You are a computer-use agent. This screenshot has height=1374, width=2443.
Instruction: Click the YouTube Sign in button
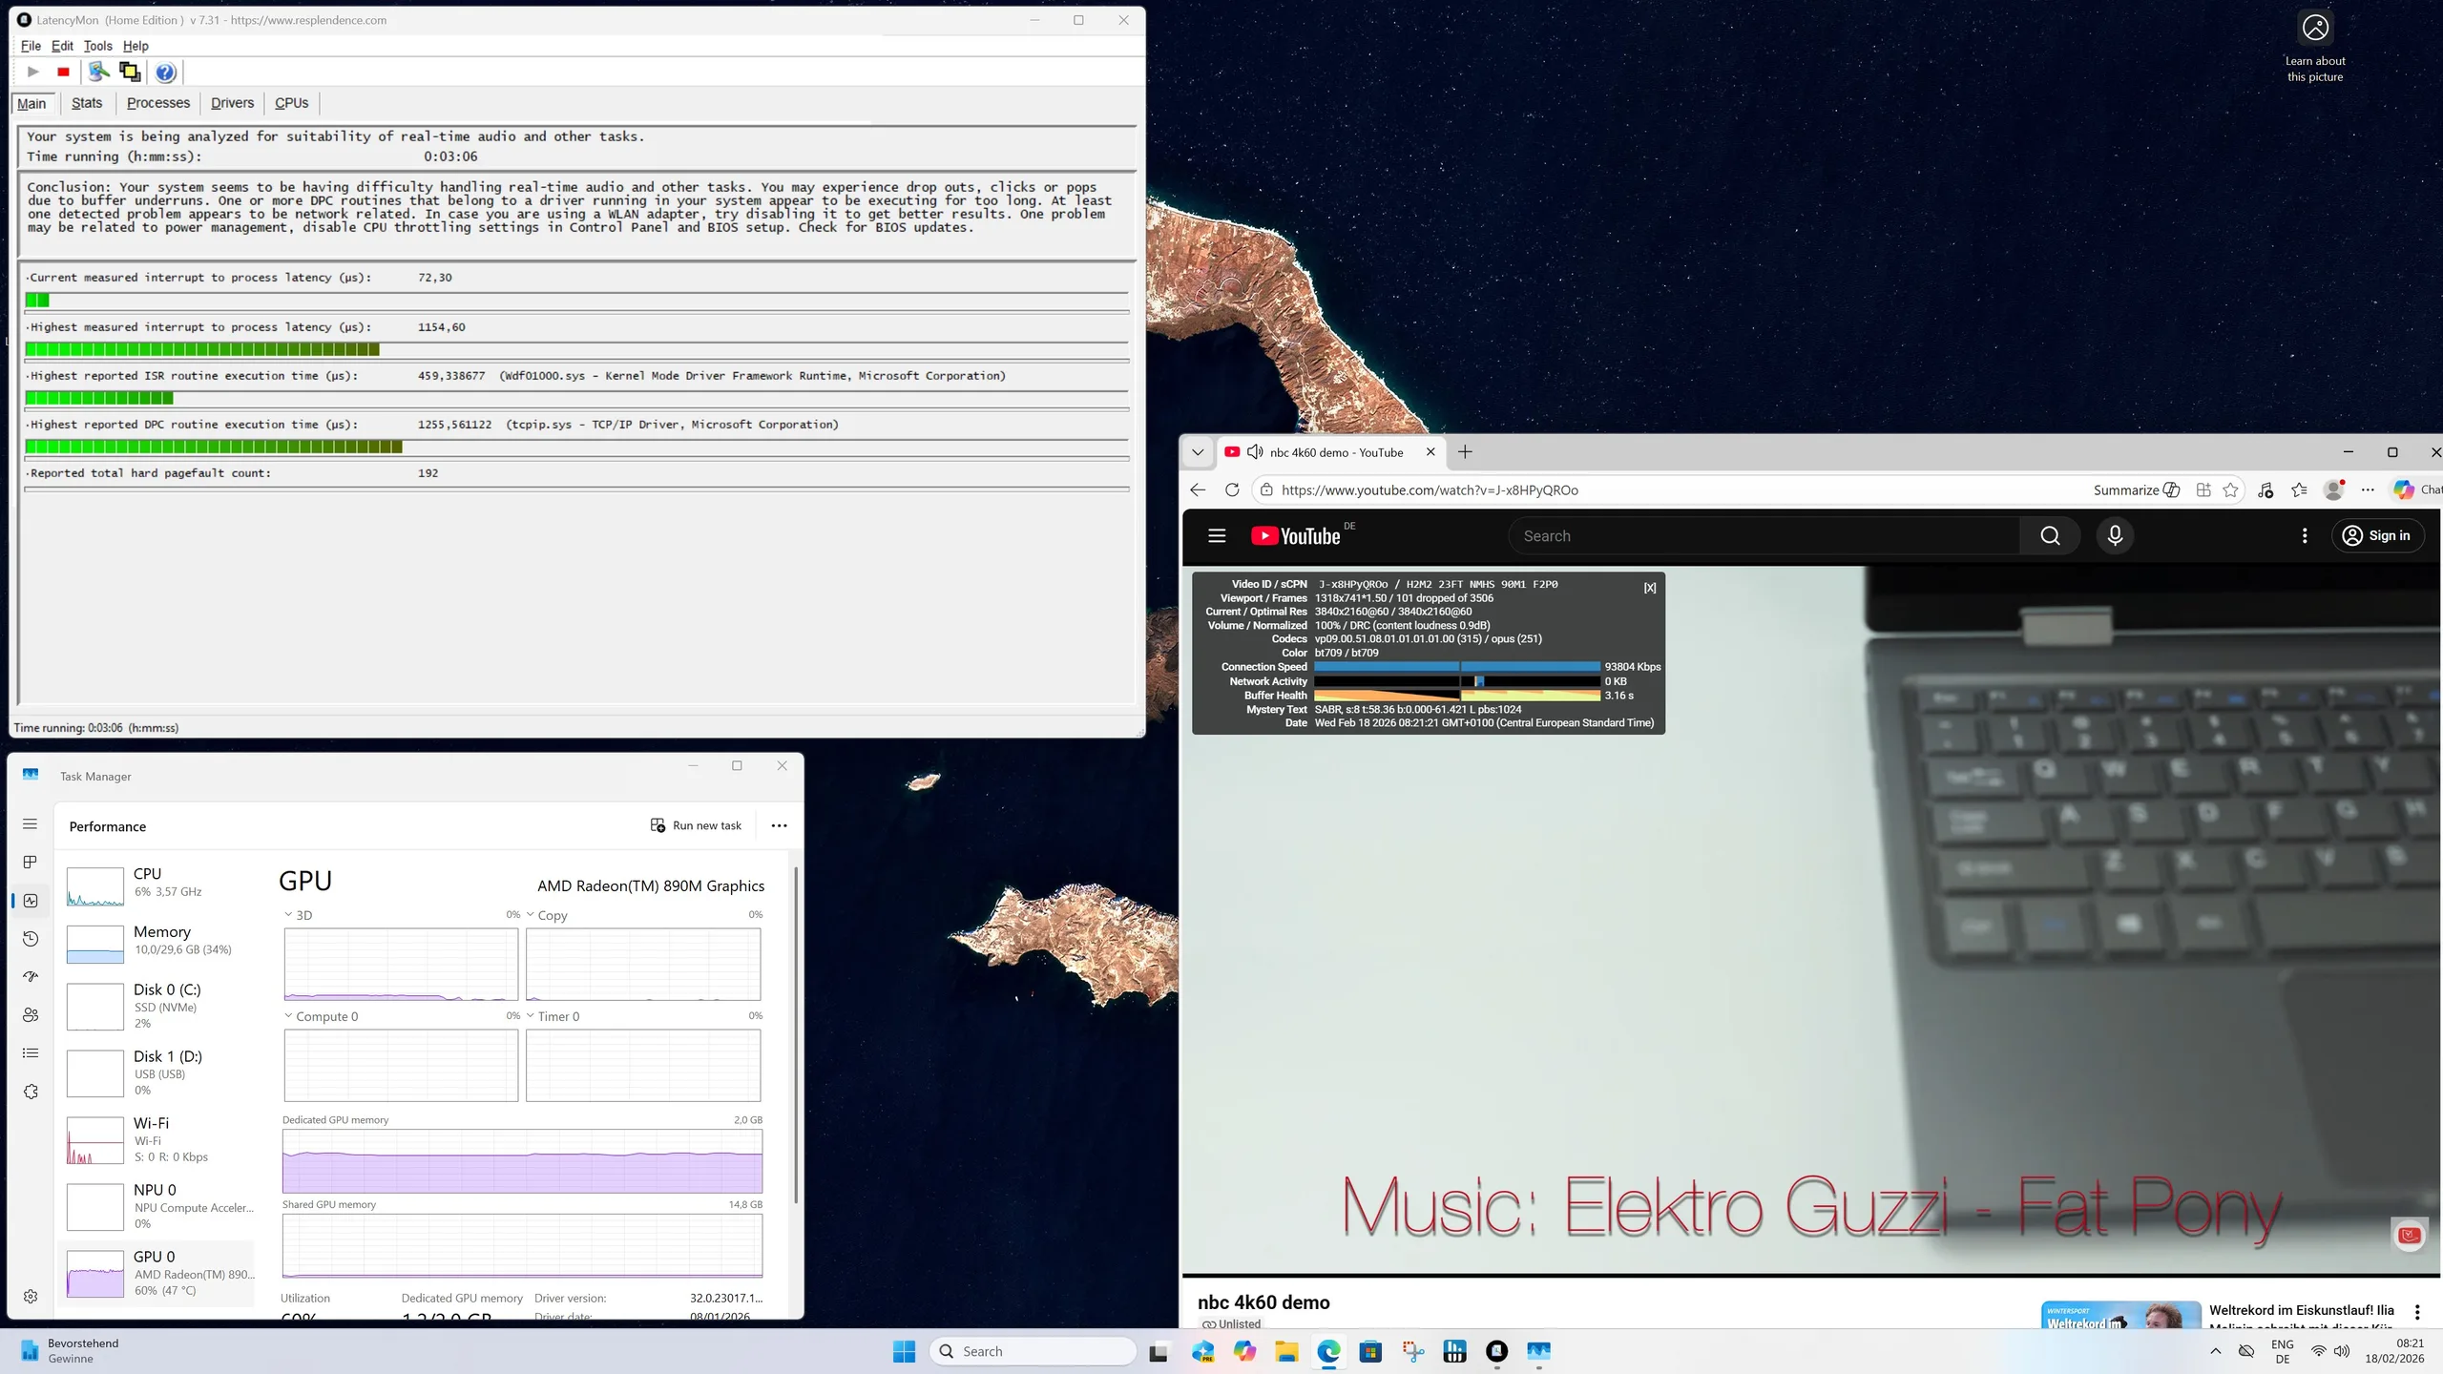pyautogui.click(x=2376, y=536)
